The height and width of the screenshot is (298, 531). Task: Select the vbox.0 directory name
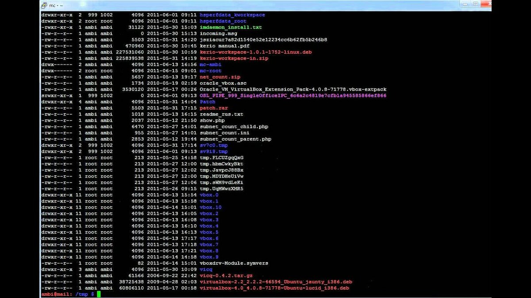click(209, 195)
